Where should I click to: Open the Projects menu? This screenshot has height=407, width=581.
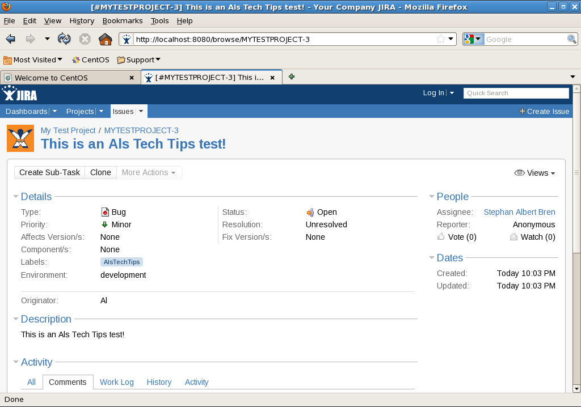click(85, 112)
